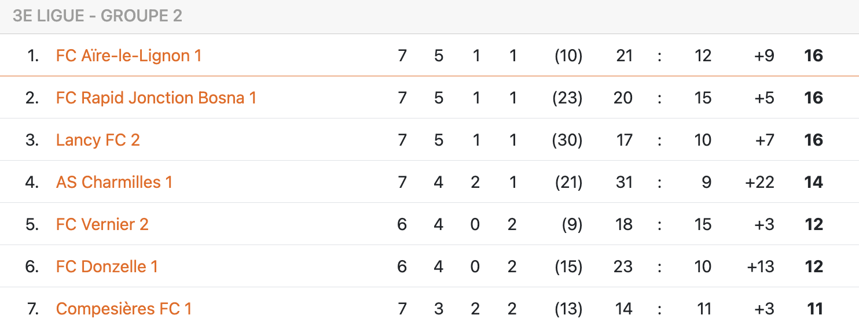Image resolution: width=859 pixels, height=326 pixels.
Task: Click the 14 points of AS Charmilles 1
Action: (x=813, y=182)
